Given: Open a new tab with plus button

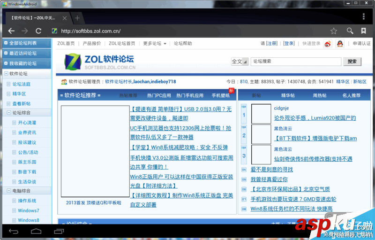Looking at the screenshot, I should pyautogui.click(x=77, y=18).
